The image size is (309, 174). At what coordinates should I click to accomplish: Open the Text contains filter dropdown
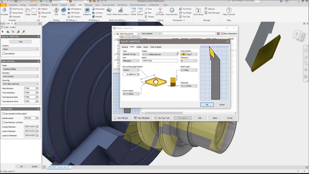tap(151, 34)
